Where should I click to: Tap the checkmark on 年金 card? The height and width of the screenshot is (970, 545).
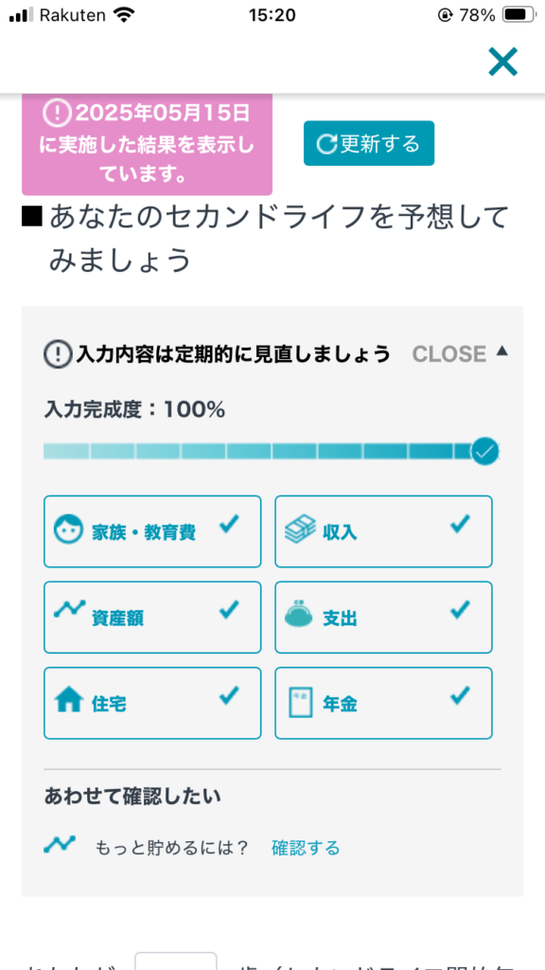[461, 696]
